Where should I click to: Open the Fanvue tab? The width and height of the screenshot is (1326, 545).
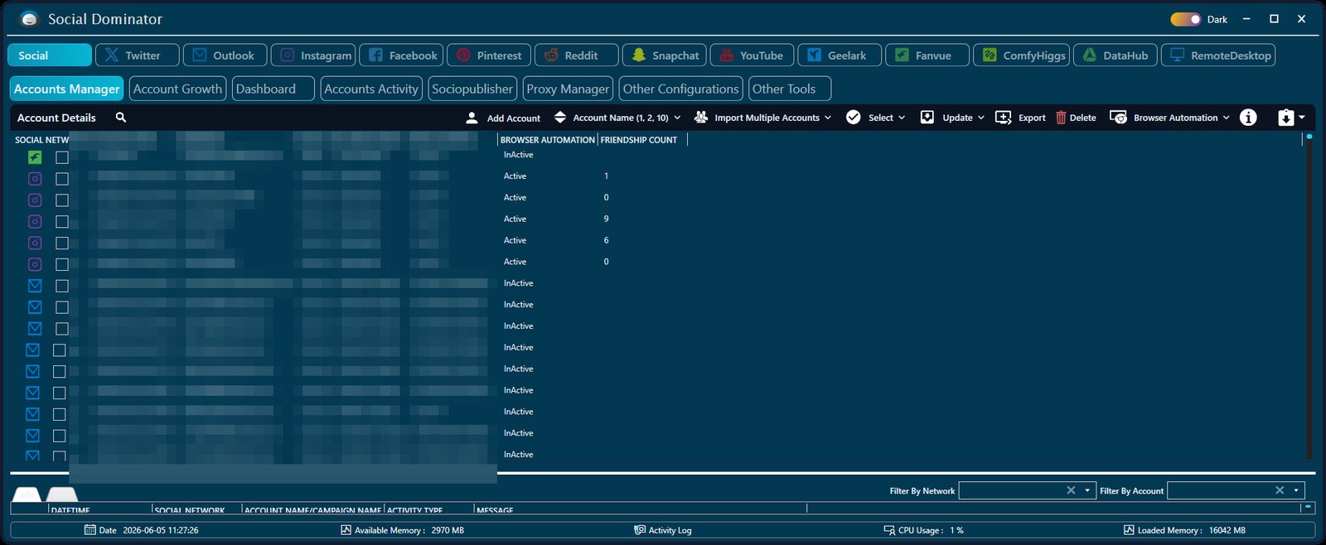point(927,55)
